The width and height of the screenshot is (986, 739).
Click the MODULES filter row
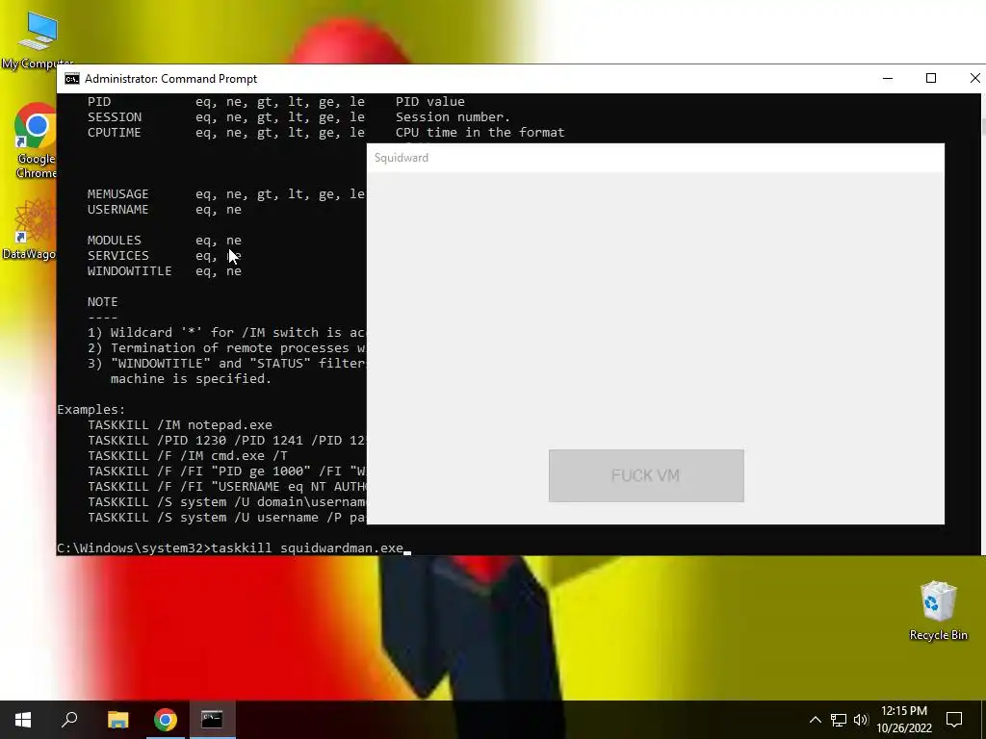164,240
